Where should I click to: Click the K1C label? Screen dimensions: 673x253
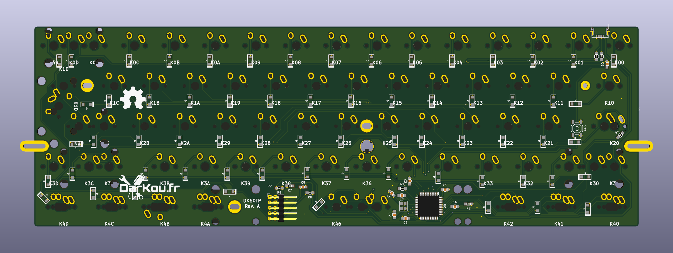tap(114, 103)
